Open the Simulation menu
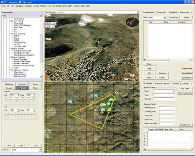This screenshot has height=156, width=195. 29,6
